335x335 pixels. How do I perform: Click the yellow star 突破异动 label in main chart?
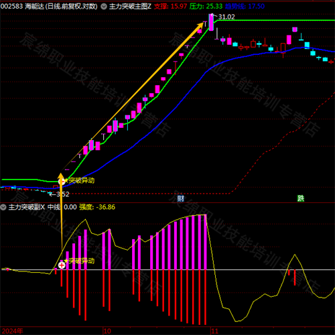79,180
